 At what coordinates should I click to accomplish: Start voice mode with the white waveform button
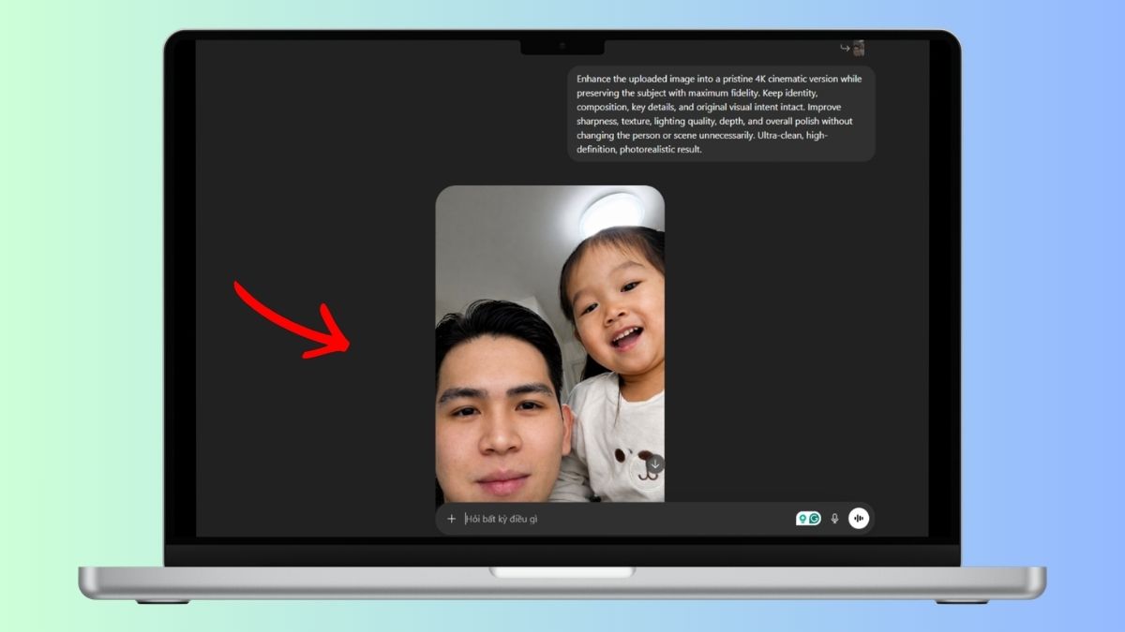[859, 519]
